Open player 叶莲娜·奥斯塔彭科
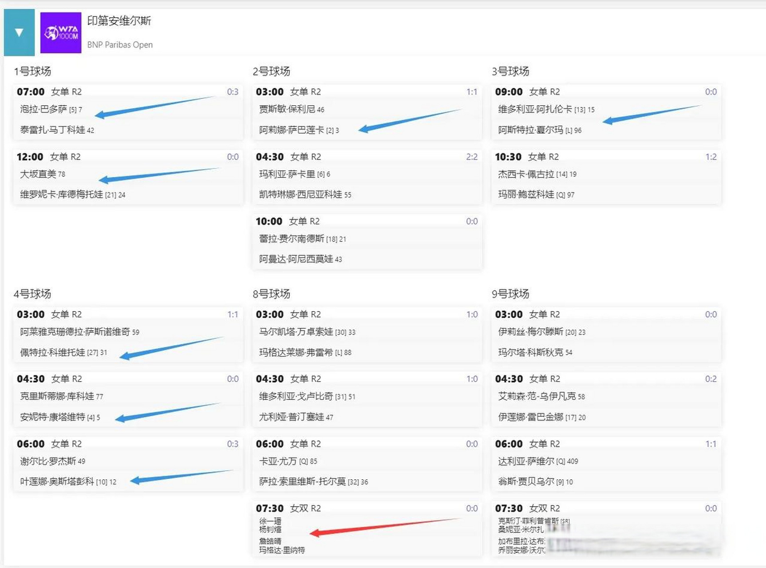The width and height of the screenshot is (766, 568). tap(57, 481)
